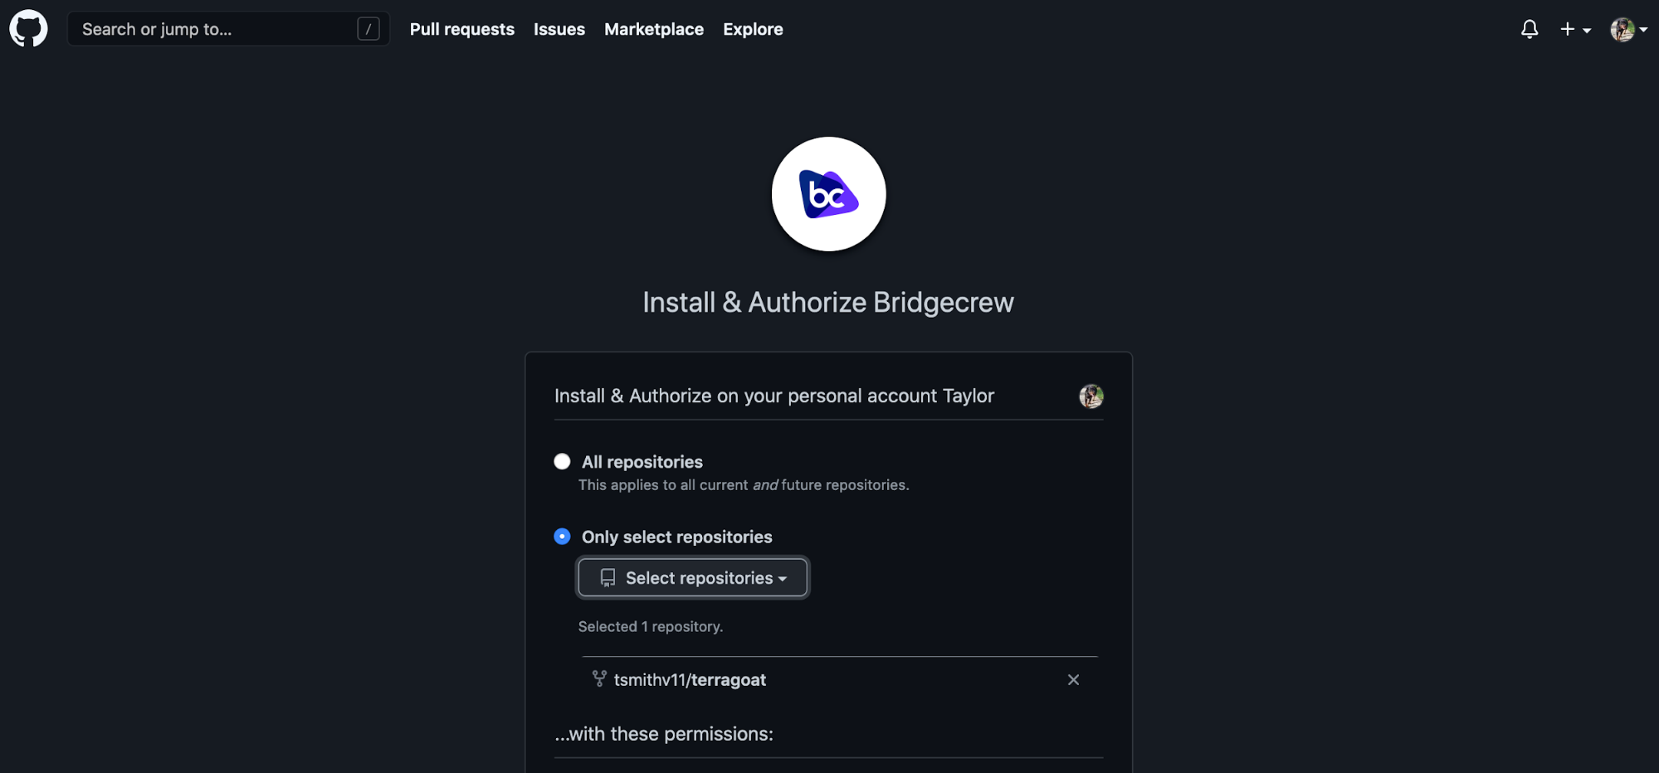Click the tsmithv11/terragoat repository name
This screenshot has width=1659, height=773.
coord(690,679)
